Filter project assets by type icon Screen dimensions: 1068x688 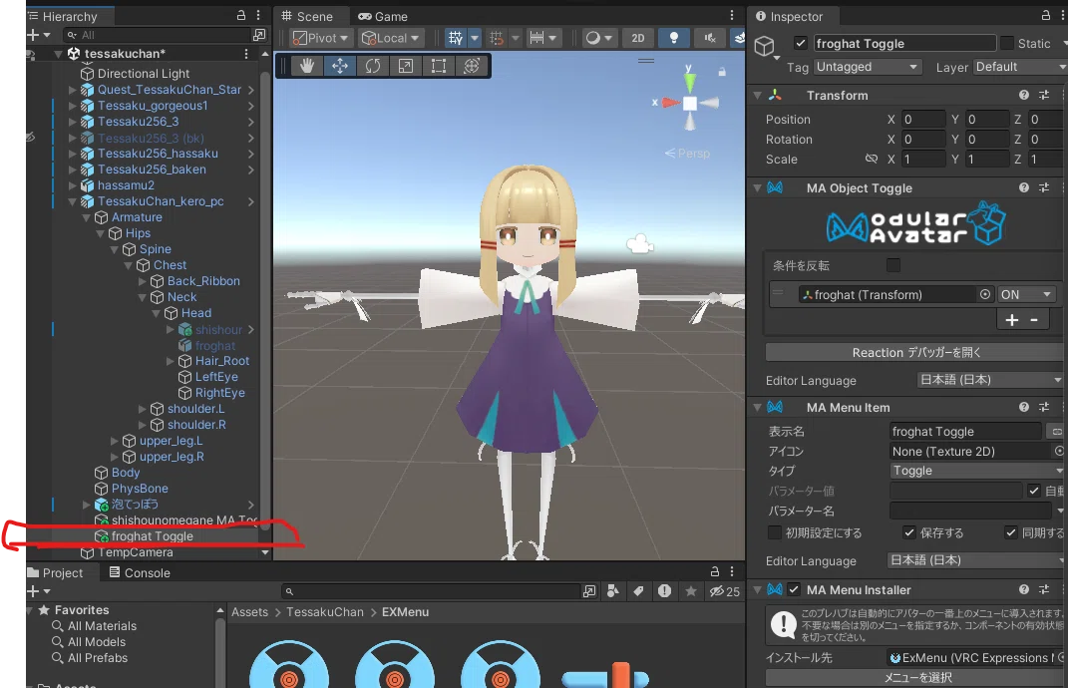[613, 591]
